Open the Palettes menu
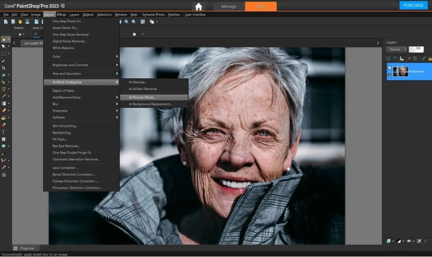The image size is (432, 257). click(x=174, y=14)
